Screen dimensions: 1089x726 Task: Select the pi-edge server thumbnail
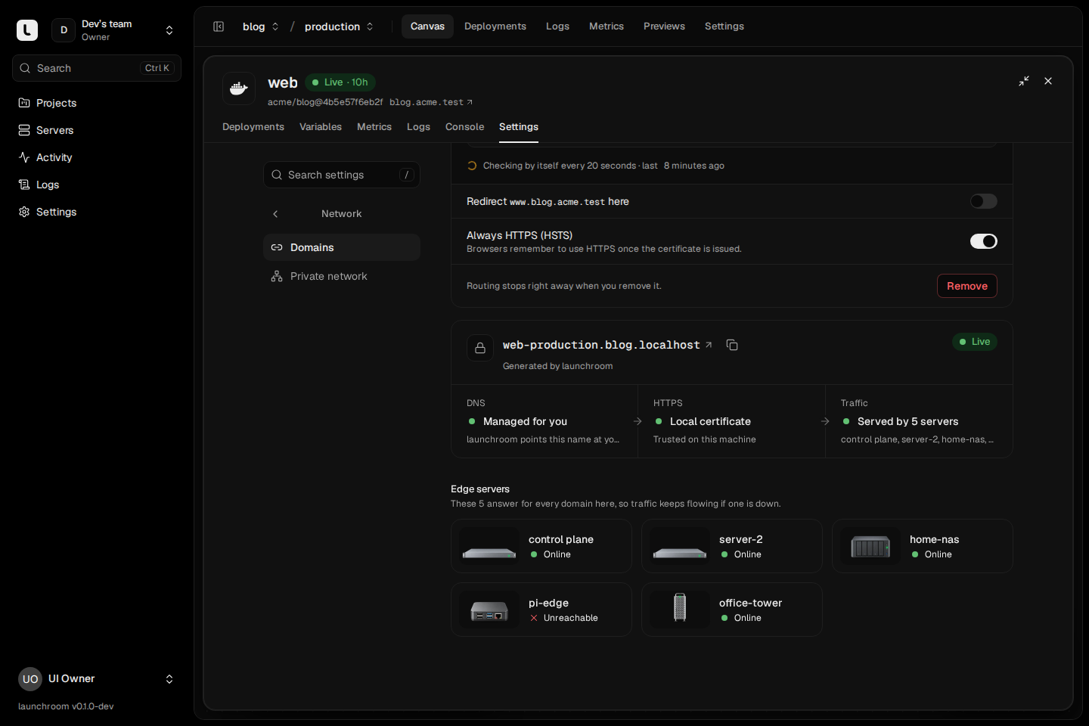(x=489, y=610)
